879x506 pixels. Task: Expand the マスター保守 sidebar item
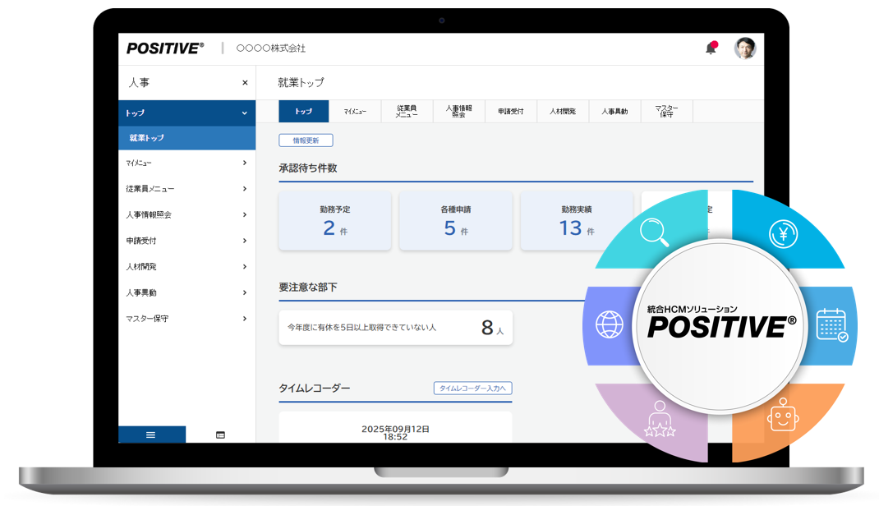(x=244, y=319)
